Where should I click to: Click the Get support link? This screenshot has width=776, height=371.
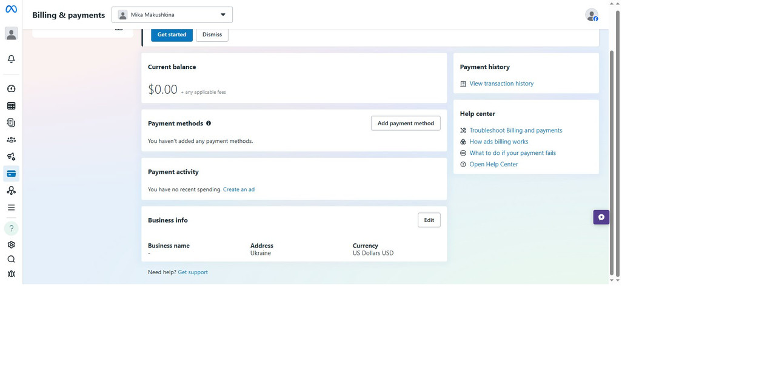(x=193, y=272)
